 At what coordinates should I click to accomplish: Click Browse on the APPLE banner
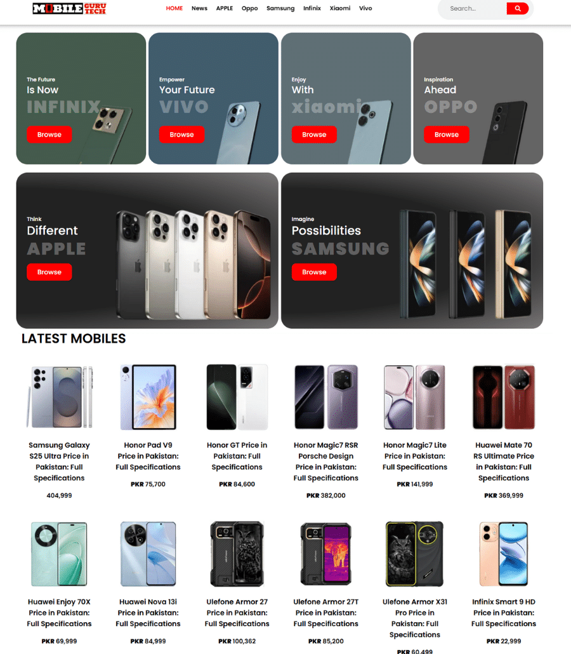[49, 272]
